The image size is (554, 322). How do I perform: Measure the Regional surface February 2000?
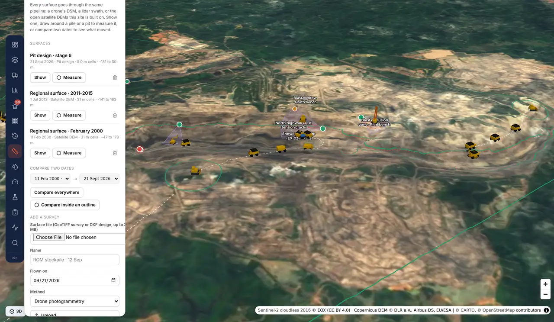(69, 153)
